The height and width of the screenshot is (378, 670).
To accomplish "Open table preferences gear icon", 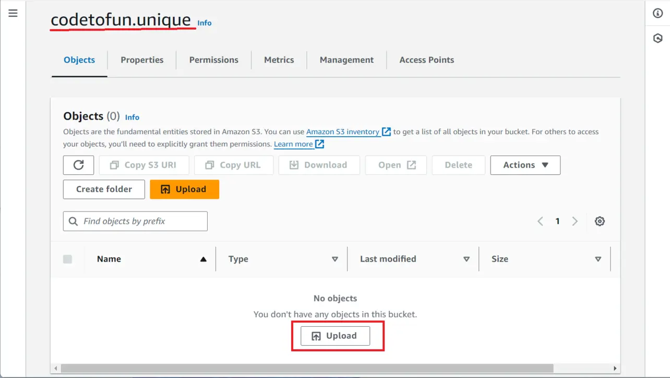I will pyautogui.click(x=600, y=221).
